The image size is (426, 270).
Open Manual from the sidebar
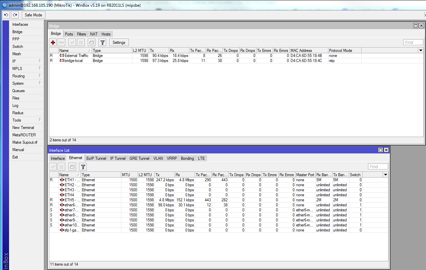26,150
